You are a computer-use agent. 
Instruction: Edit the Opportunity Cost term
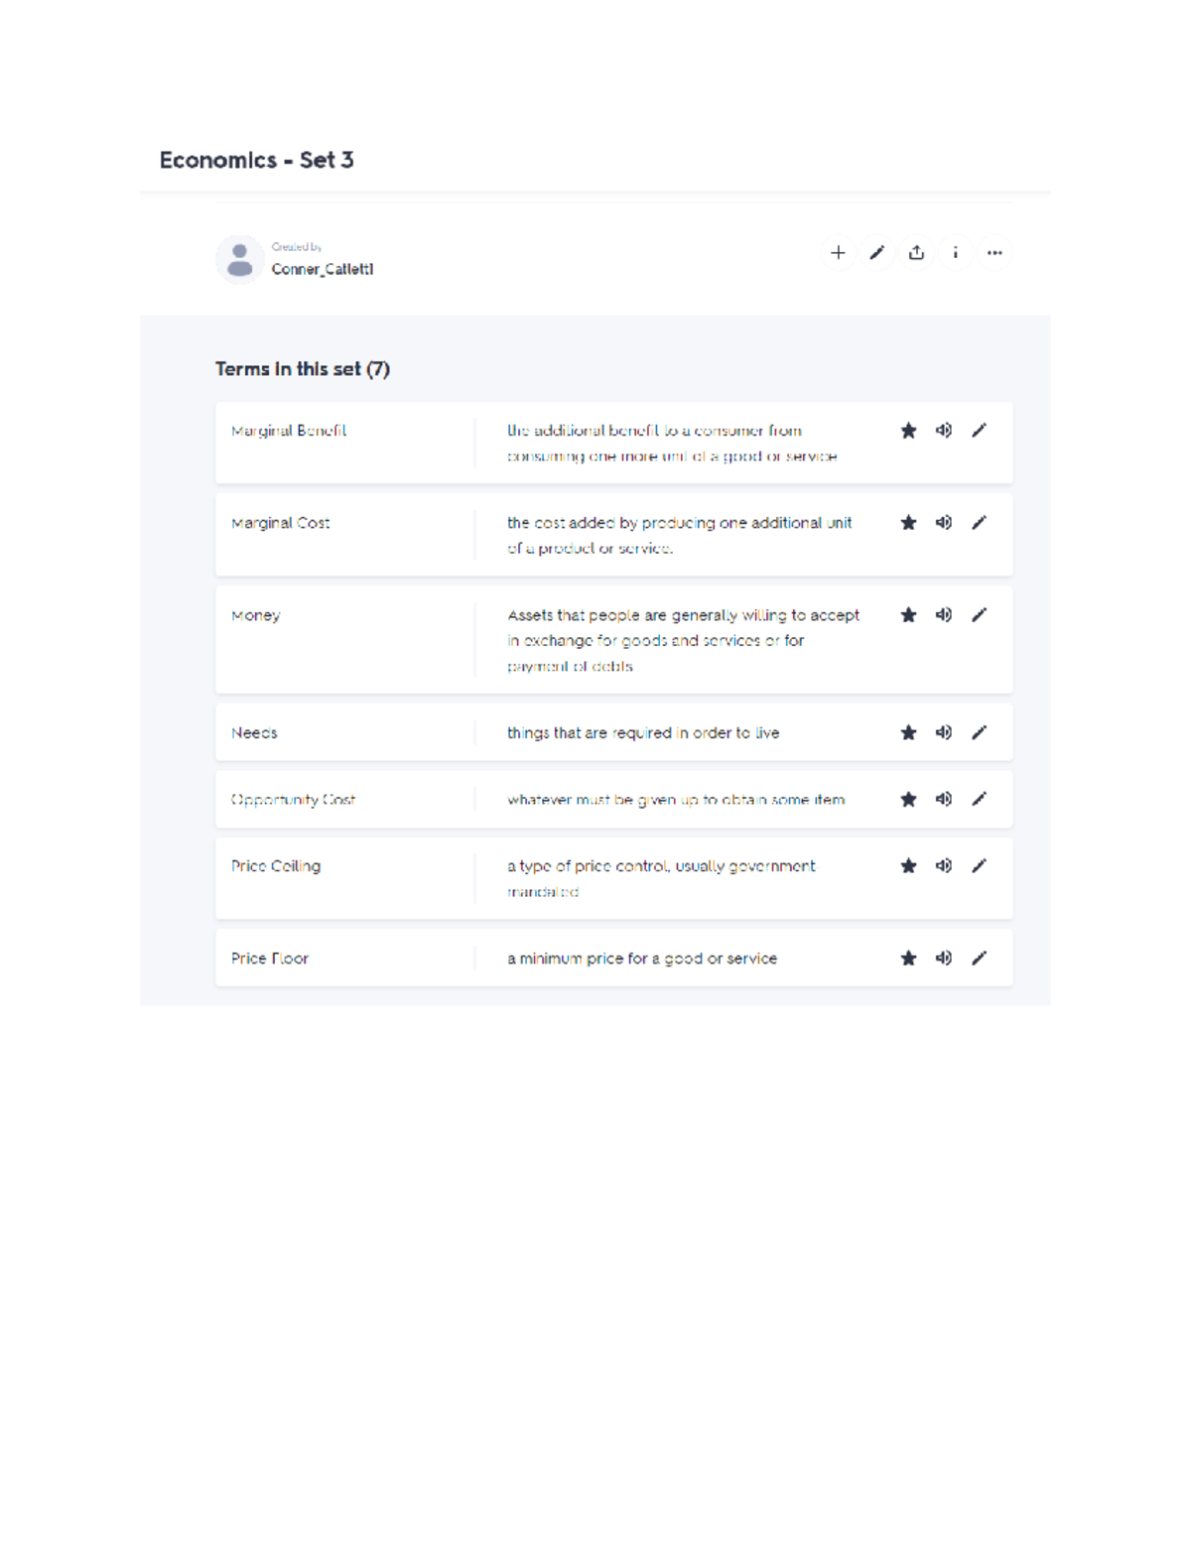[x=980, y=799]
